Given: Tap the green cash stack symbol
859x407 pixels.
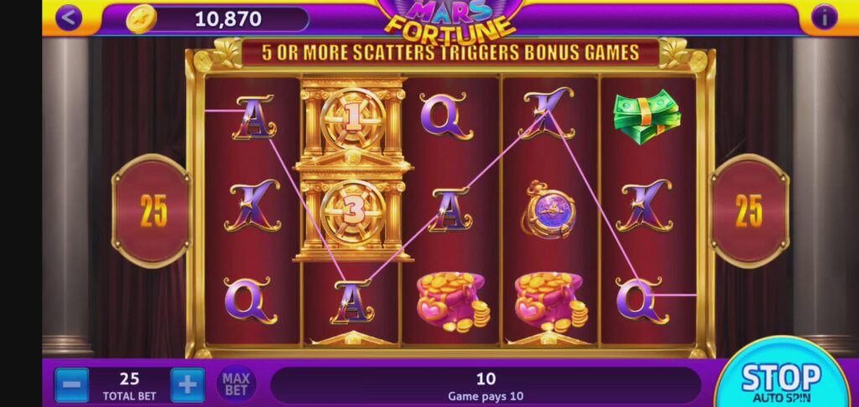Looking at the screenshot, I should click(x=647, y=117).
